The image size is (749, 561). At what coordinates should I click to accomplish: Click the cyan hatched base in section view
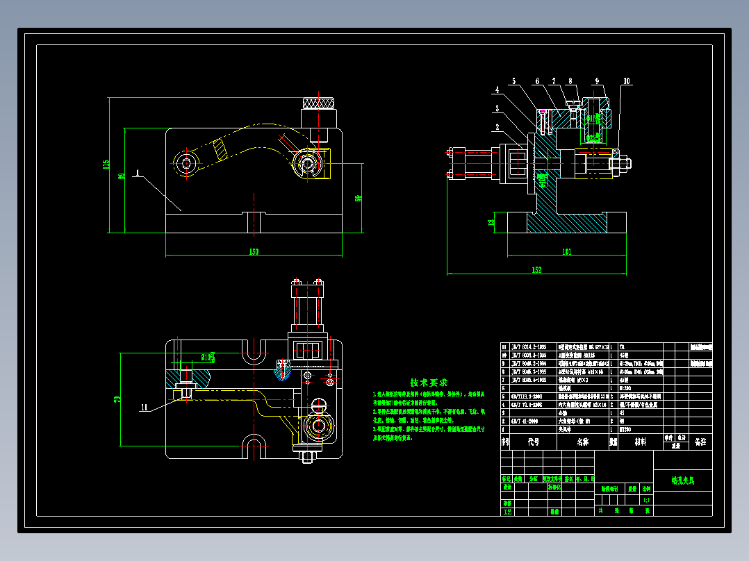[566, 222]
